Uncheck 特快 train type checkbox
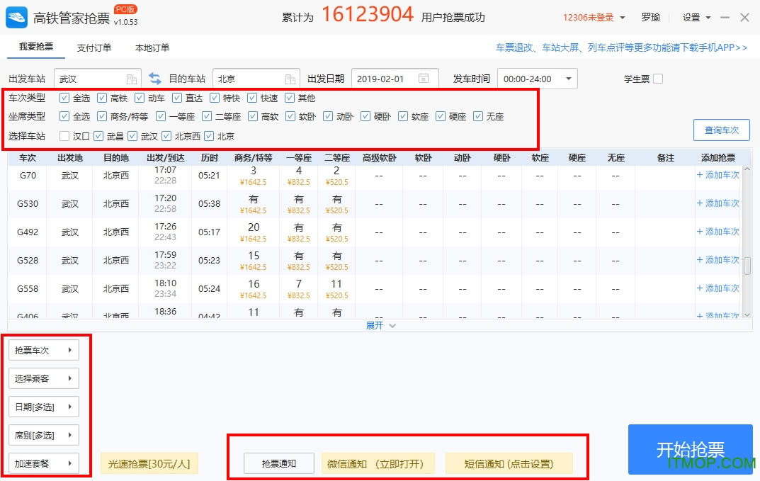Screen dimensions: 760x481 tap(215, 98)
